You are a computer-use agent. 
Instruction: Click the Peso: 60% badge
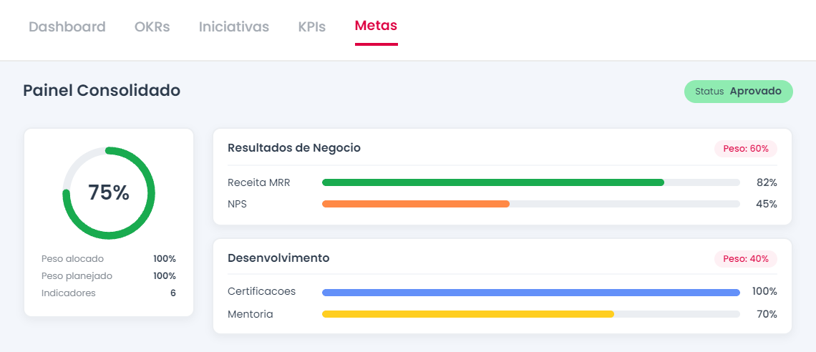click(x=746, y=149)
